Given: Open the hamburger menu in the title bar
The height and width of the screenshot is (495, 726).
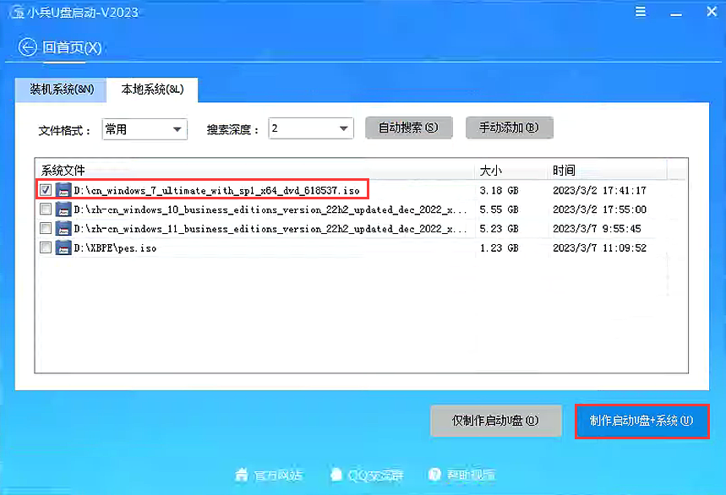Looking at the screenshot, I should tap(640, 12).
